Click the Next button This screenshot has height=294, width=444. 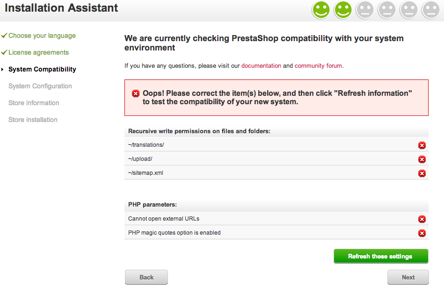click(408, 277)
